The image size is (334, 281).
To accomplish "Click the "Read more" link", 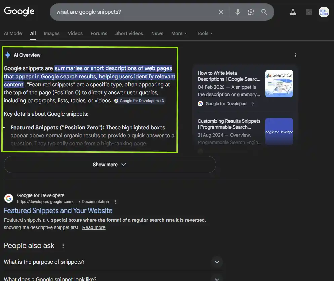I will [94, 227].
